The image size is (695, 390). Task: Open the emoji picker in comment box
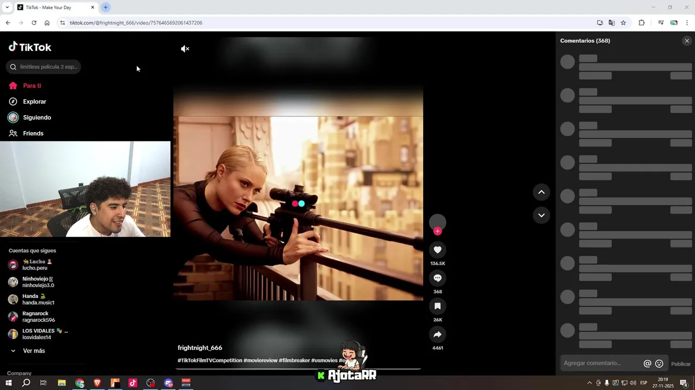(x=659, y=364)
